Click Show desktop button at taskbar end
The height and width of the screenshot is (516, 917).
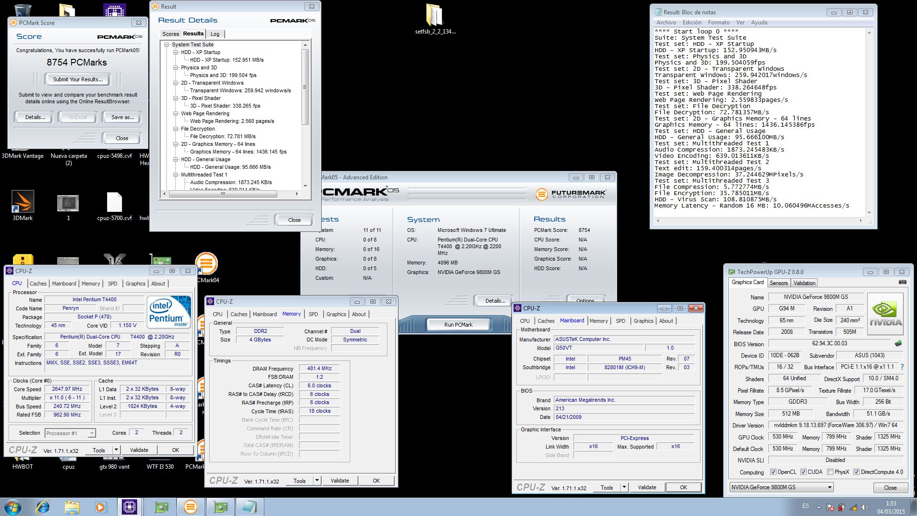(913, 507)
